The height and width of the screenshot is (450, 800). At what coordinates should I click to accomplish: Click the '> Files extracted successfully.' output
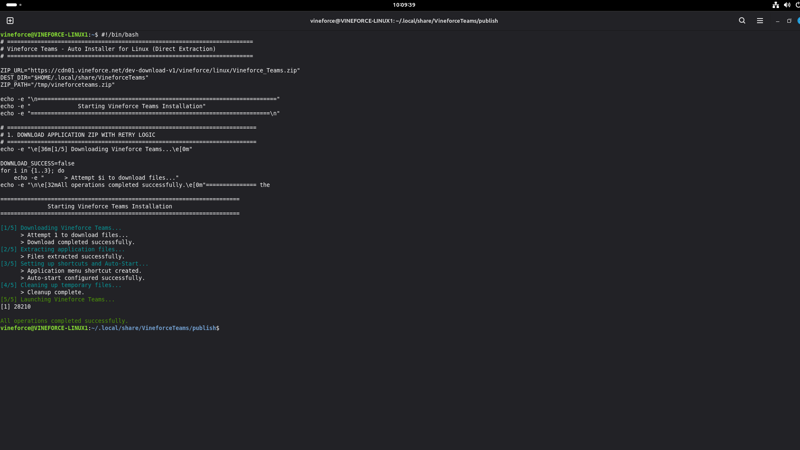73,256
